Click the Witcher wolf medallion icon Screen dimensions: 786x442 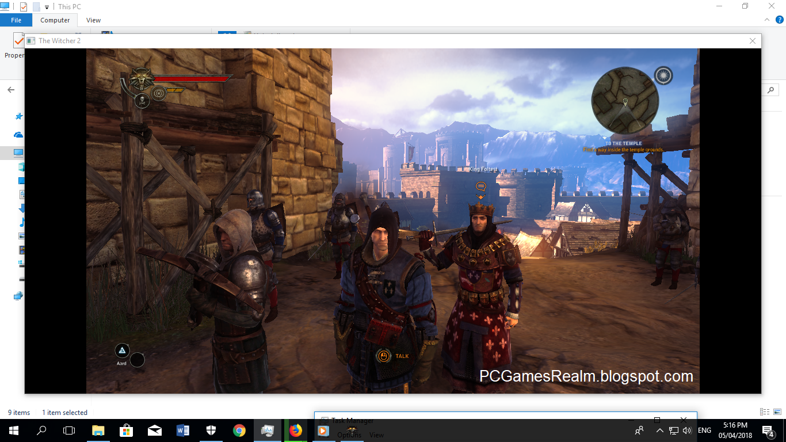[x=142, y=79]
